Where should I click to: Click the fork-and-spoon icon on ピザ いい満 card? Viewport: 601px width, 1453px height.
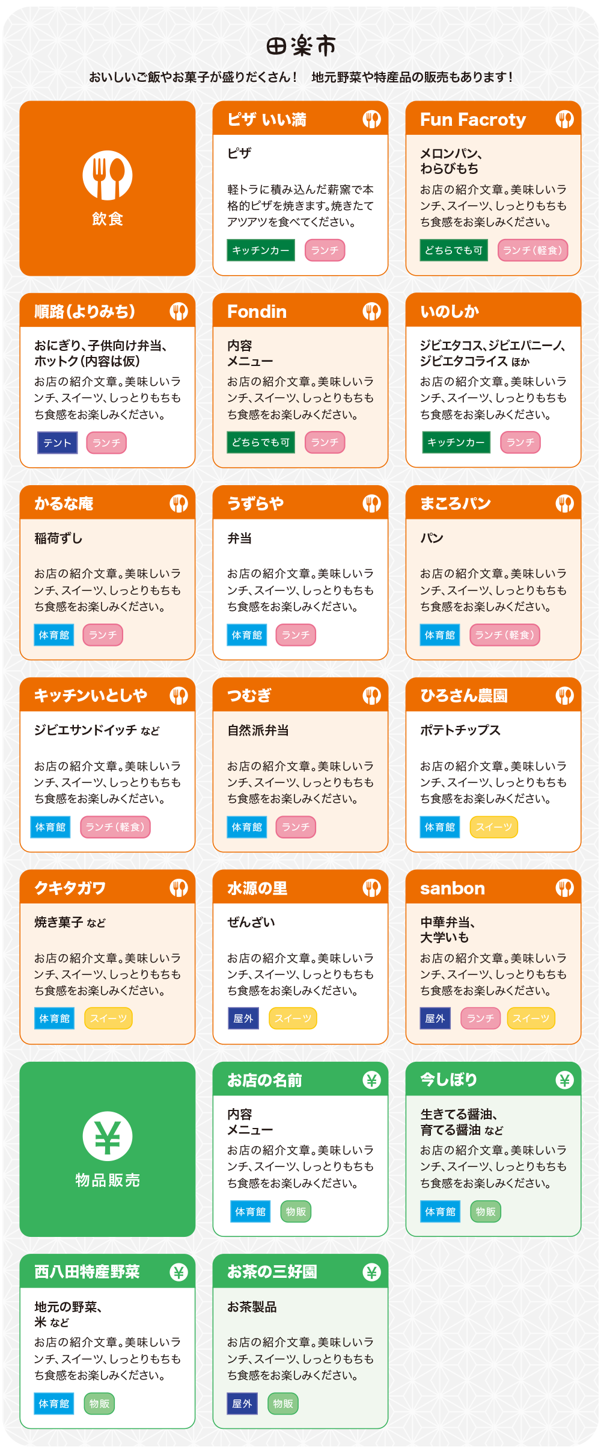371,119
